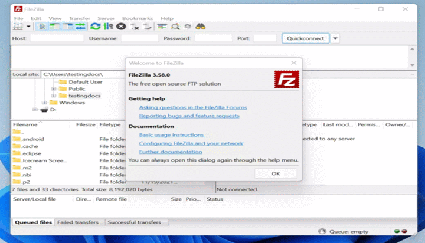Toggle processing of the transfer queue
This screenshot has width=425, height=243.
[x=109, y=27]
